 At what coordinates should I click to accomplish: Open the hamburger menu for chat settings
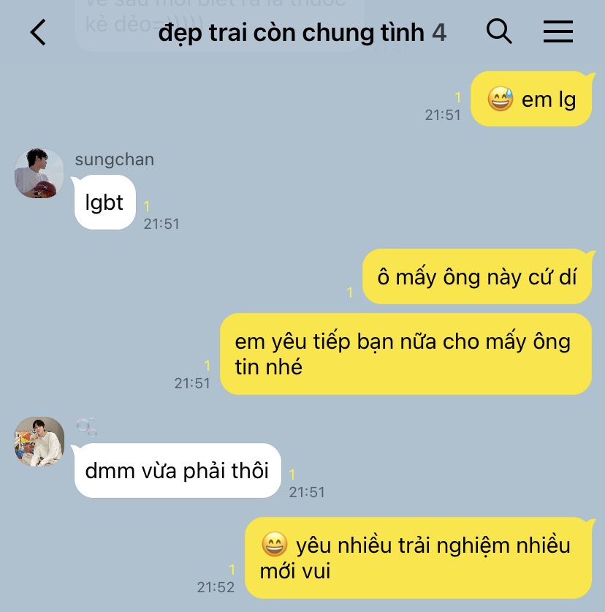click(558, 31)
